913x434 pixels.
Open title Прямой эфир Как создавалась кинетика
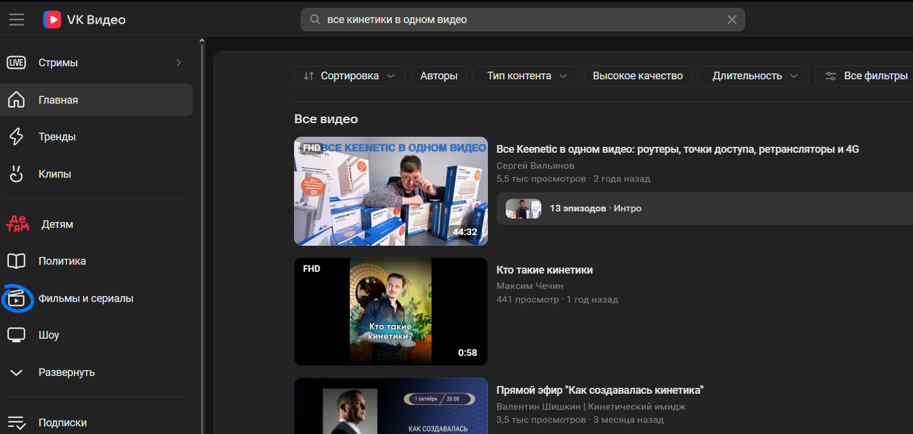pyautogui.click(x=600, y=390)
